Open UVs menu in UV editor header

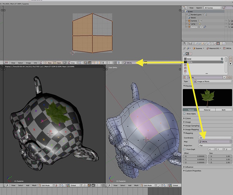(35, 63)
